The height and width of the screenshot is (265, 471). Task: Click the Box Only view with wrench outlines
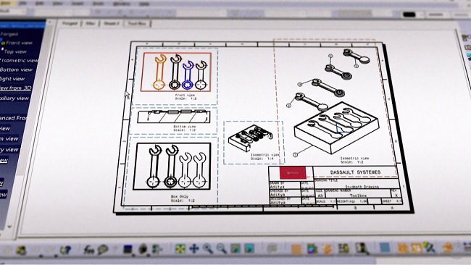172,167
